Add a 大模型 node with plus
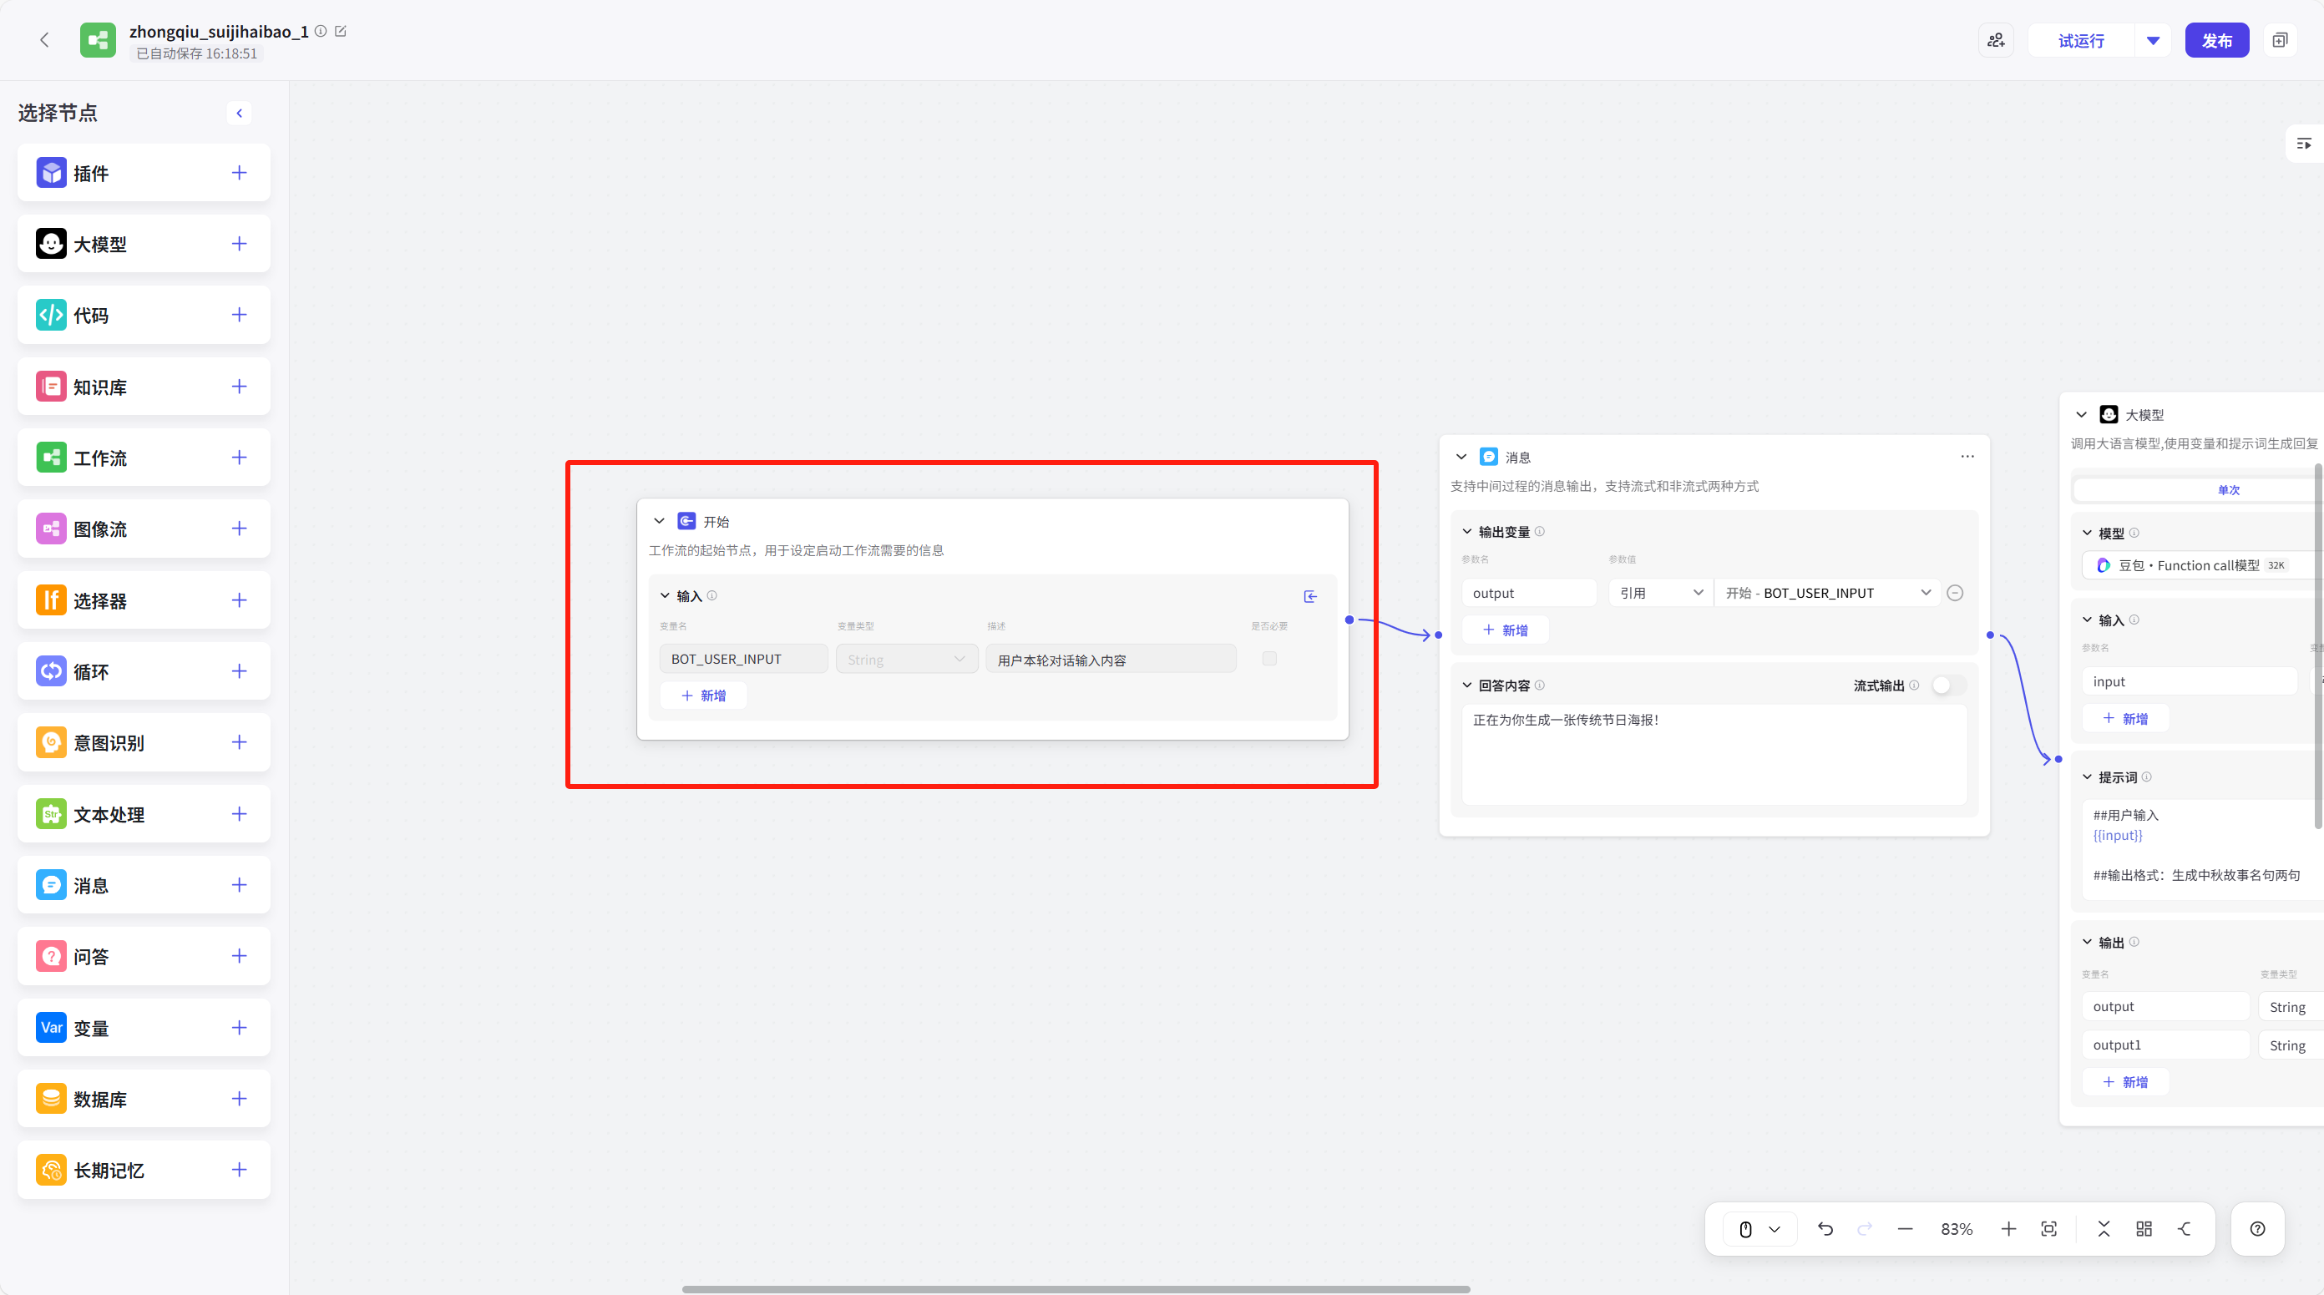Viewport: 2324px width, 1295px height. click(x=239, y=244)
